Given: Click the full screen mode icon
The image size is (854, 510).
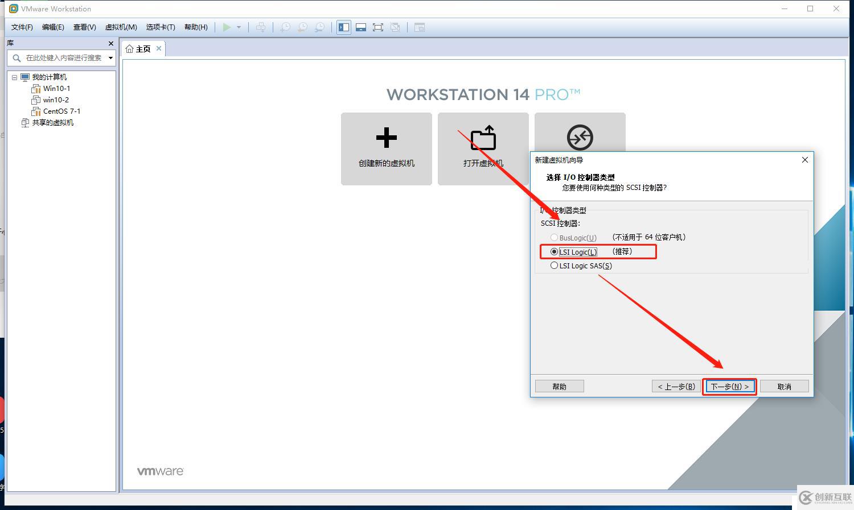Looking at the screenshot, I should (x=378, y=27).
